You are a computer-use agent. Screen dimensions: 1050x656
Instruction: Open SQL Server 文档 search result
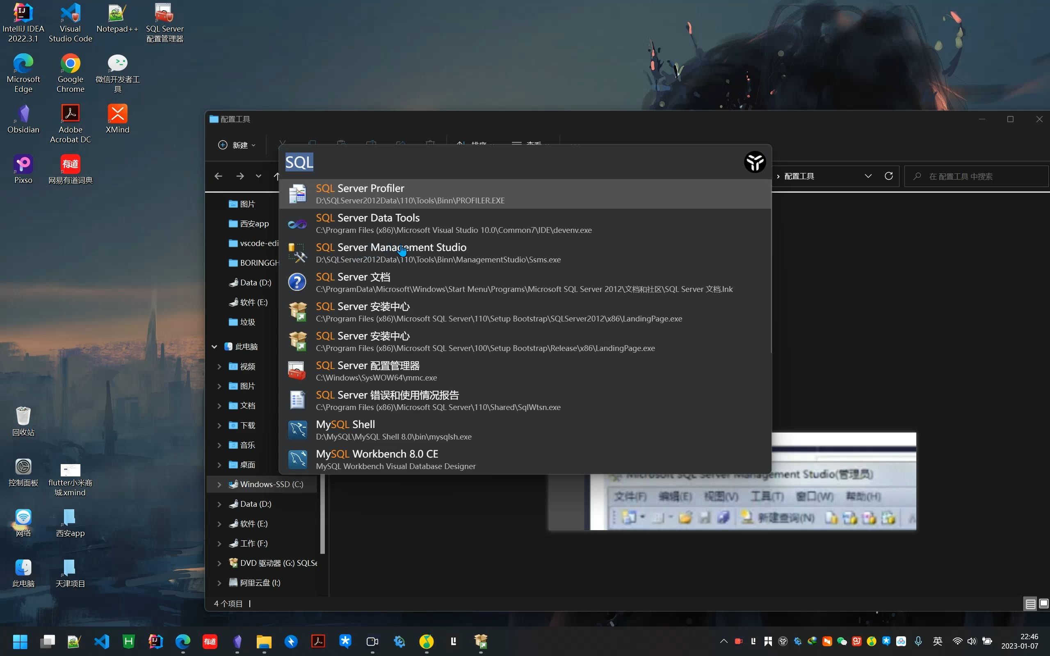[x=525, y=282]
